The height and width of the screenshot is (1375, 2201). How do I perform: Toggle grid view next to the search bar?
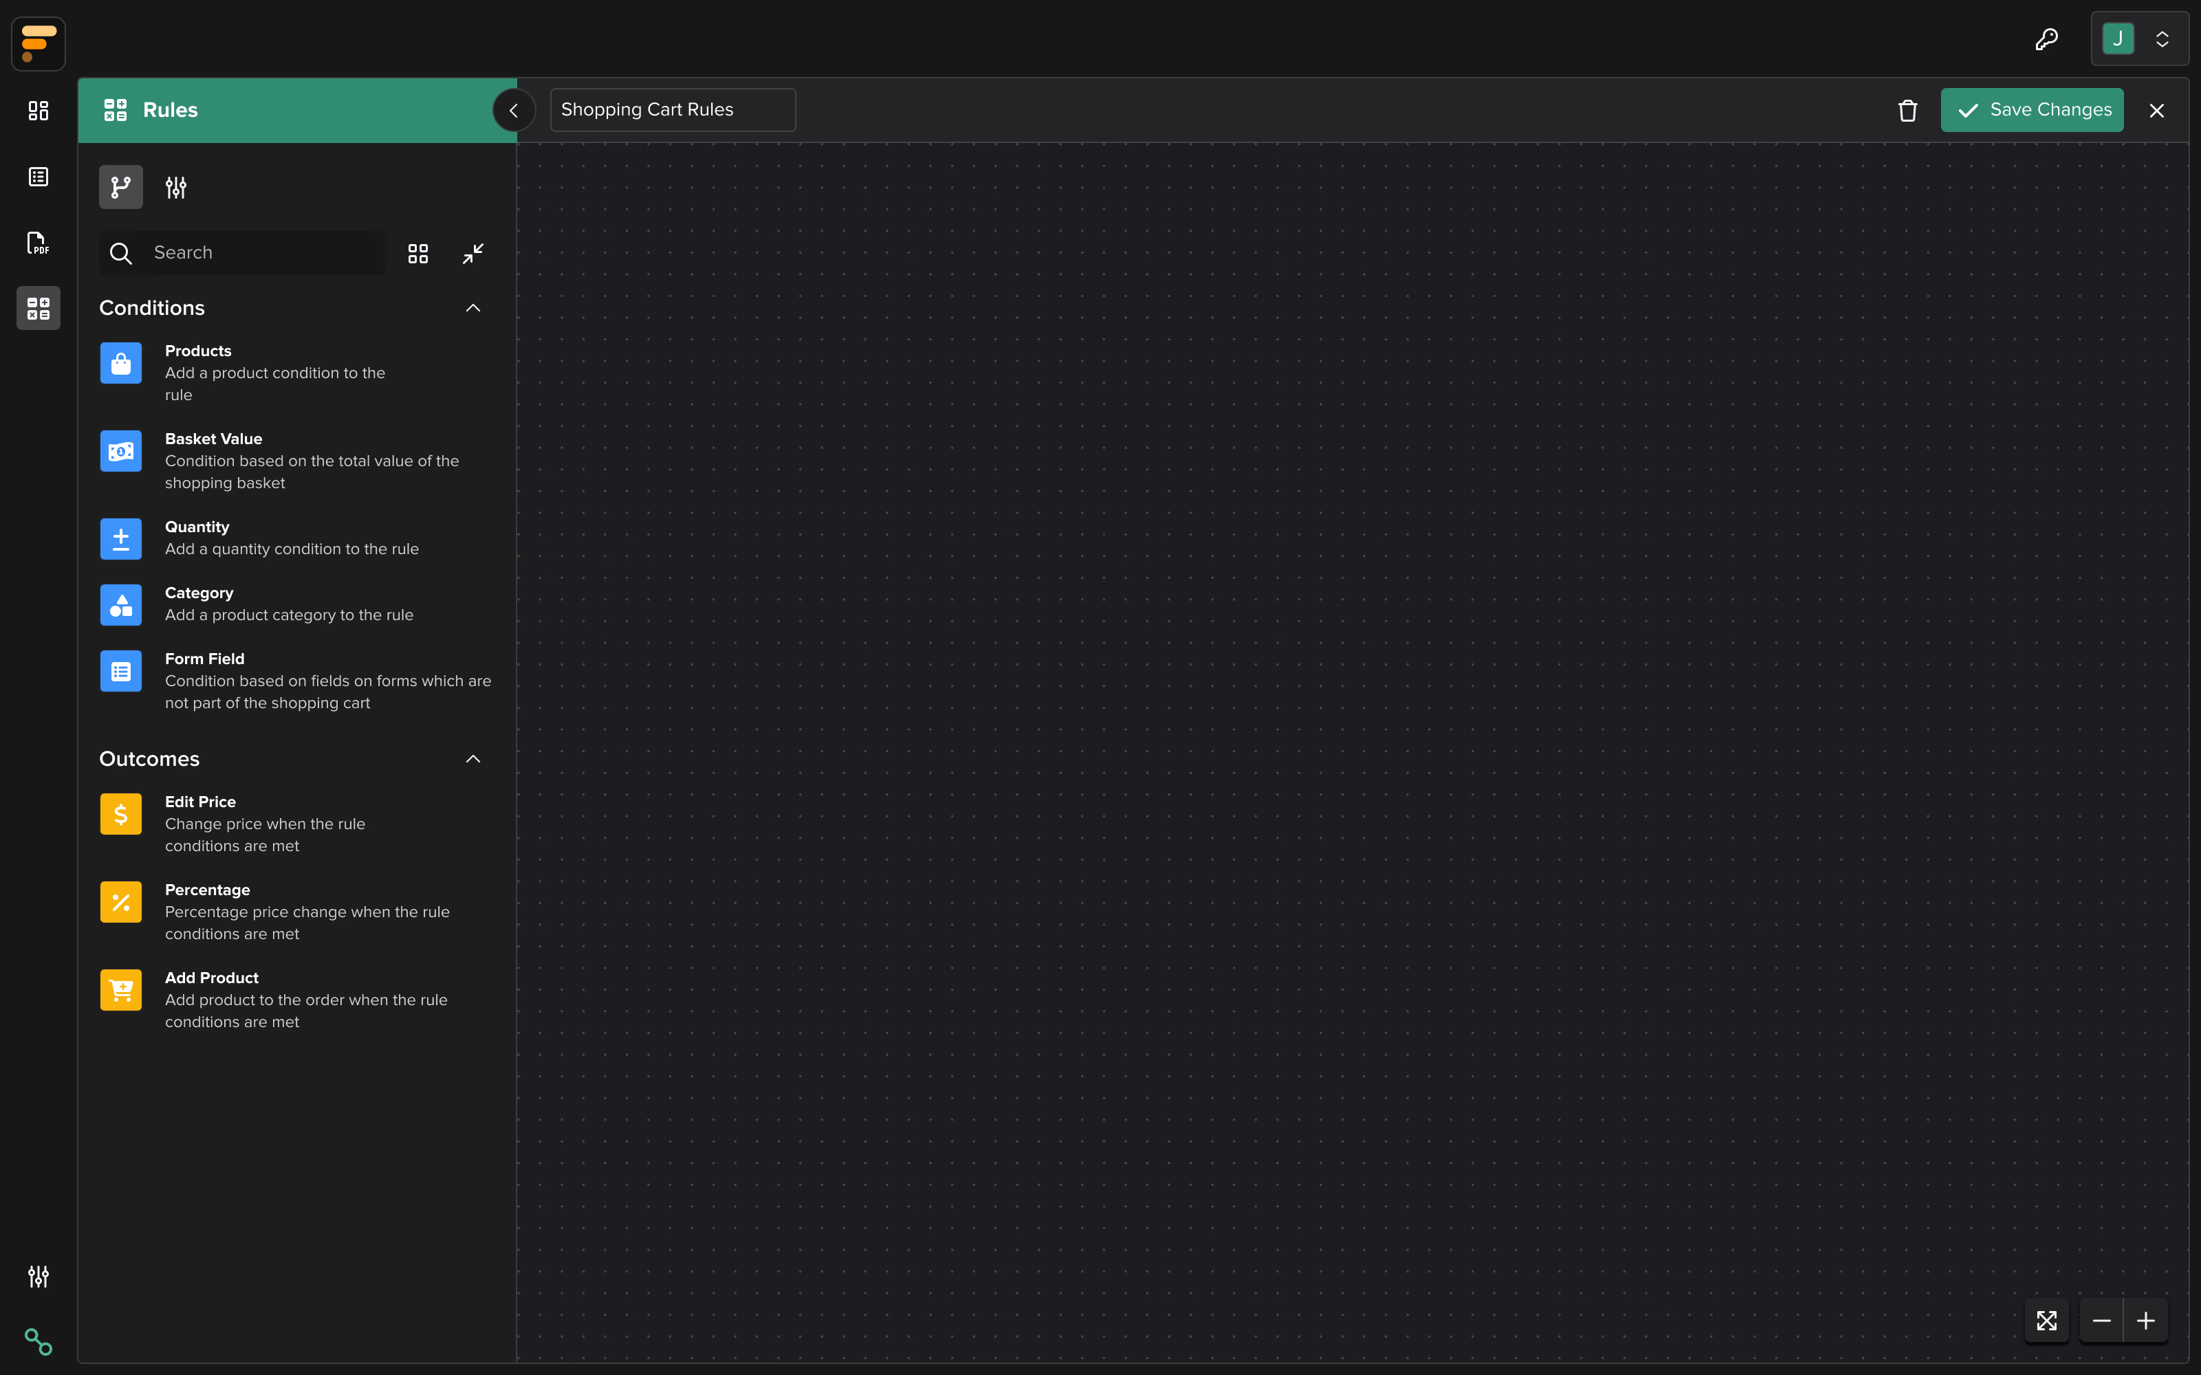[x=418, y=253]
